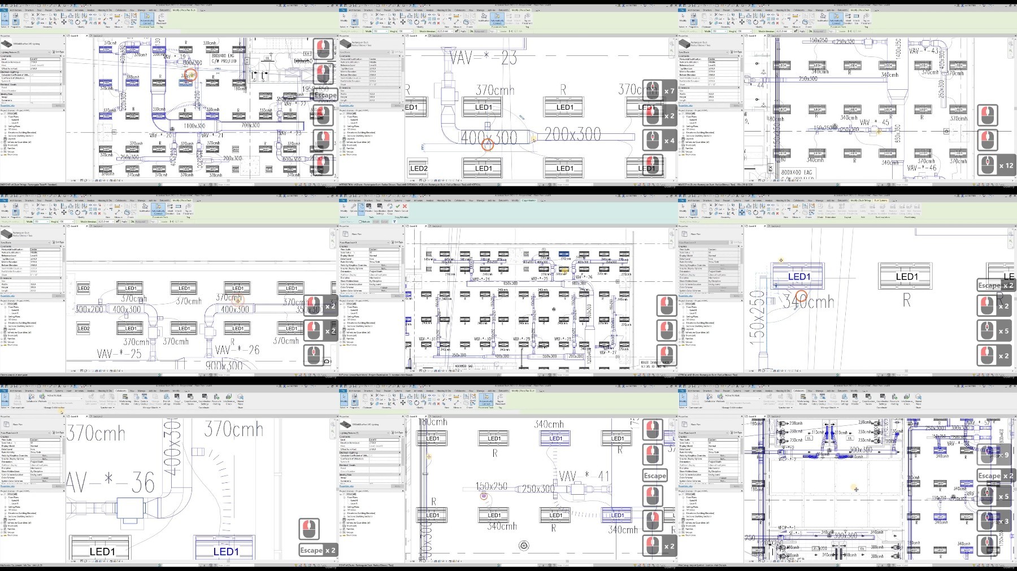Image resolution: width=1017 pixels, height=571 pixels.
Task: Click Shared Views in VAV-*-36 frame ribbon
Action: [240, 400]
